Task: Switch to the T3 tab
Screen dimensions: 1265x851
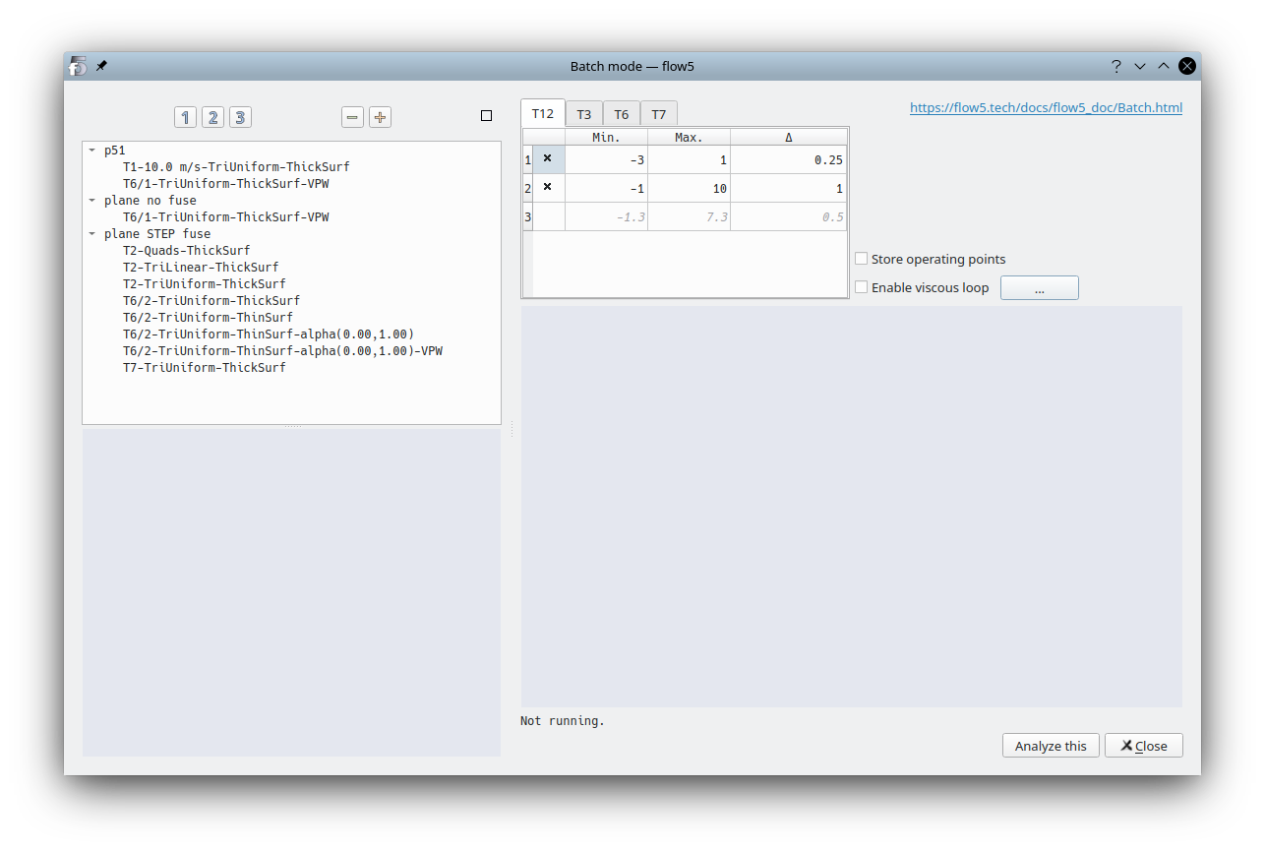Action: pyautogui.click(x=584, y=114)
